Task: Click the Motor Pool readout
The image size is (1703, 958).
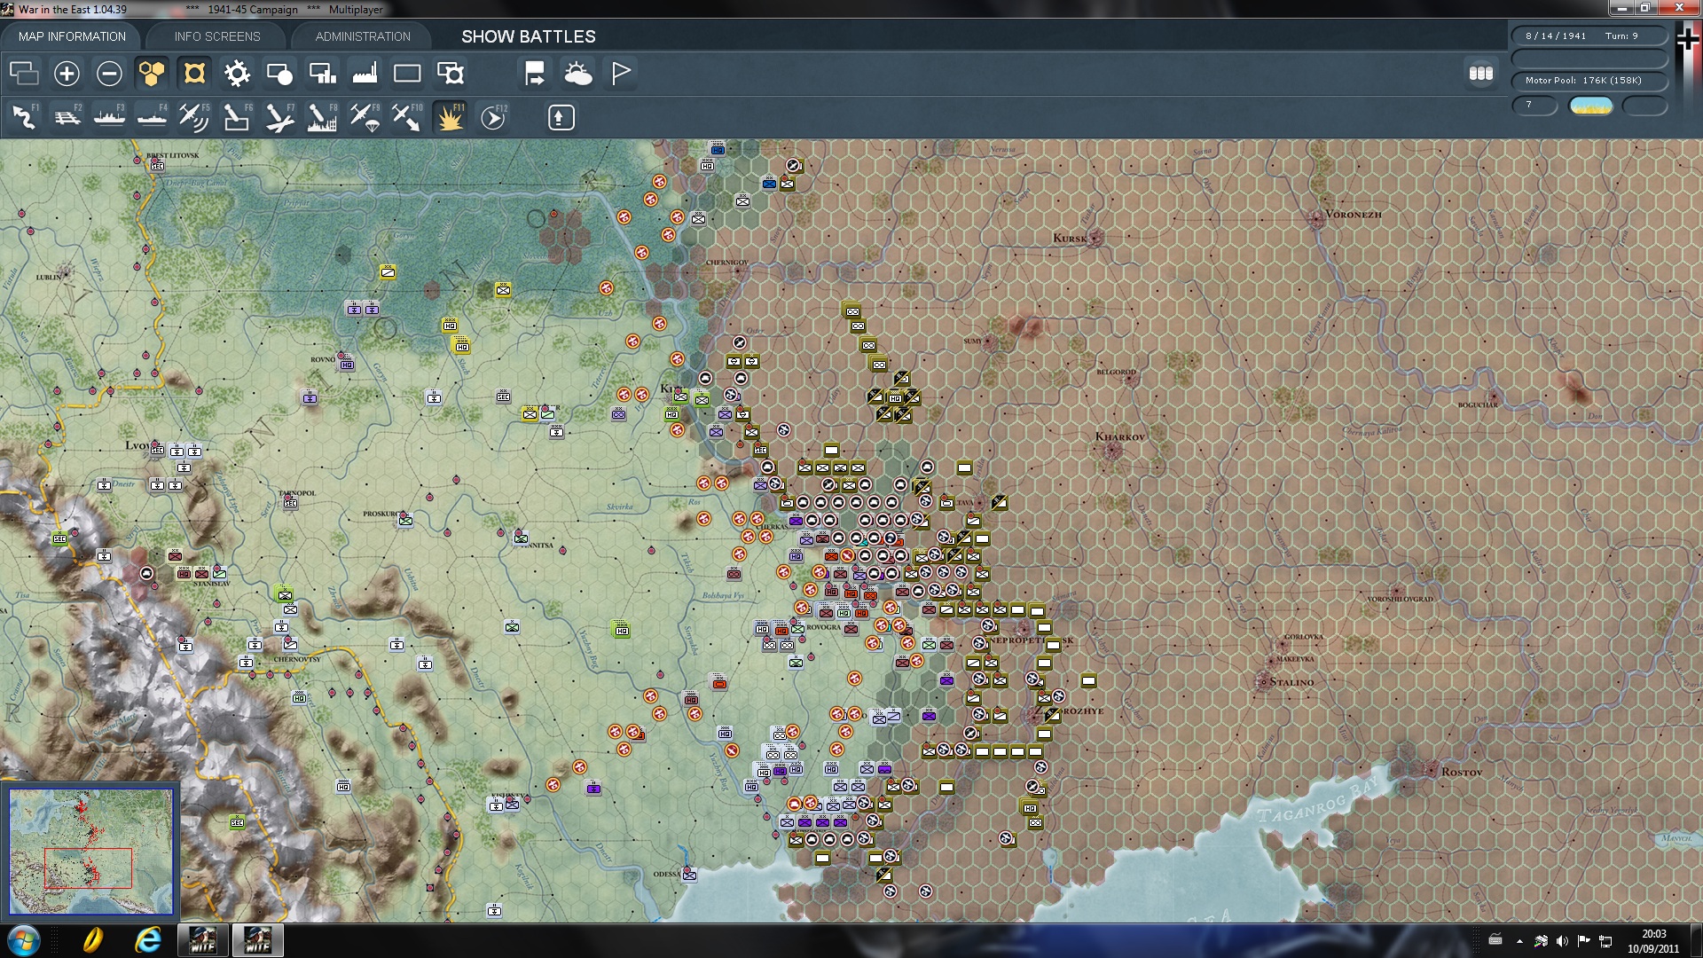Action: point(1589,81)
